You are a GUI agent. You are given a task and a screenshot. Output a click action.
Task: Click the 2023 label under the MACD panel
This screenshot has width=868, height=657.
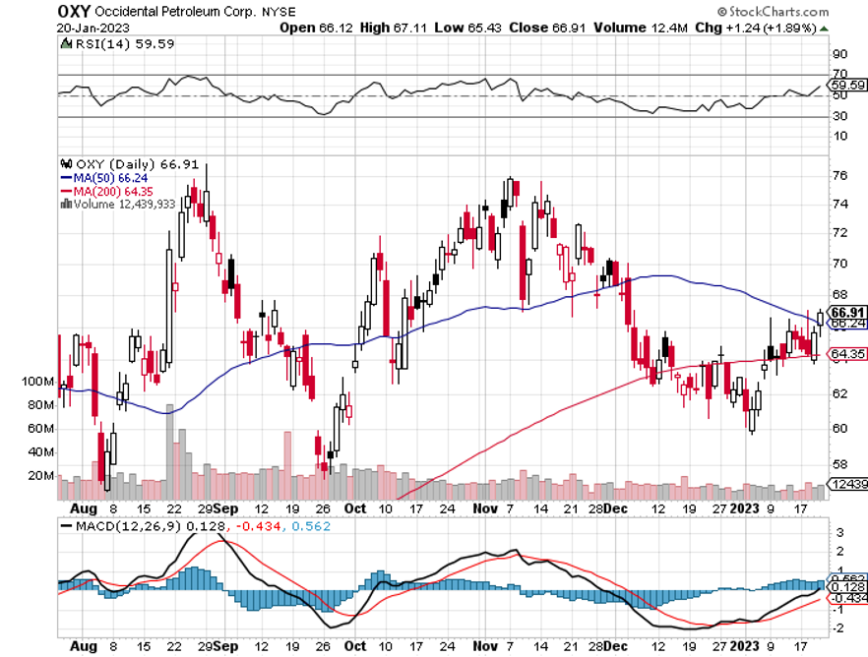[745, 646]
